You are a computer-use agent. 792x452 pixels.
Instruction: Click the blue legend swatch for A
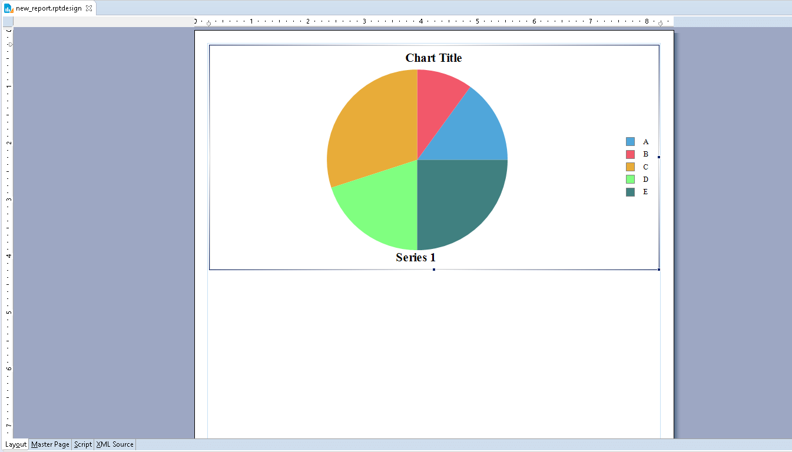click(630, 142)
